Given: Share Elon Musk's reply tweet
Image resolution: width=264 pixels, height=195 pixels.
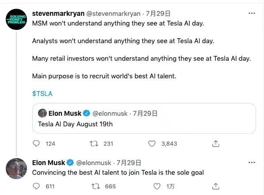Looking at the screenshot, I should point(216,186).
